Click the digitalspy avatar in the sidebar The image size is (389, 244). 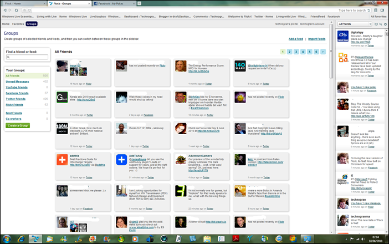[x=343, y=36]
